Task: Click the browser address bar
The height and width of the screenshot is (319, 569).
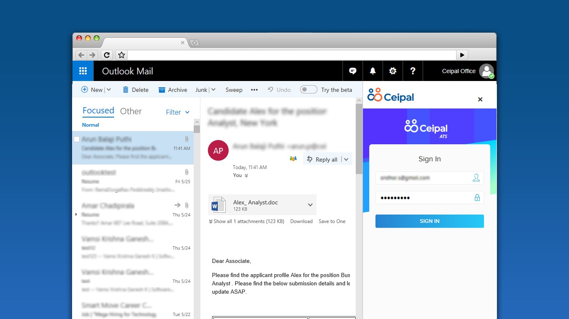Action: coord(292,55)
